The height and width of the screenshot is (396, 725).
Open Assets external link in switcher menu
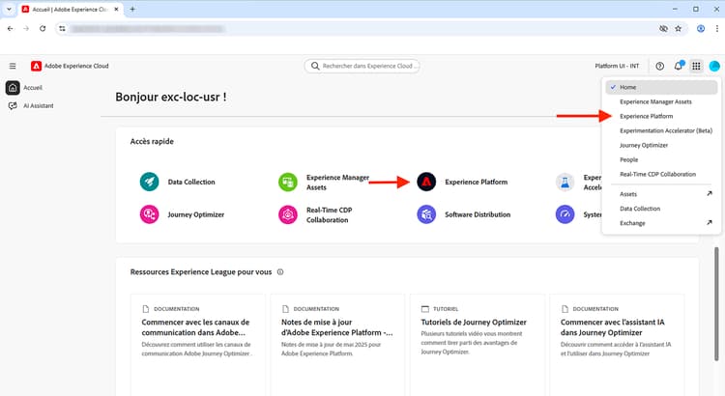(x=661, y=194)
